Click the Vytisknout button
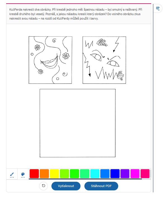Screen dimensions: 166x201 coord(66,186)
